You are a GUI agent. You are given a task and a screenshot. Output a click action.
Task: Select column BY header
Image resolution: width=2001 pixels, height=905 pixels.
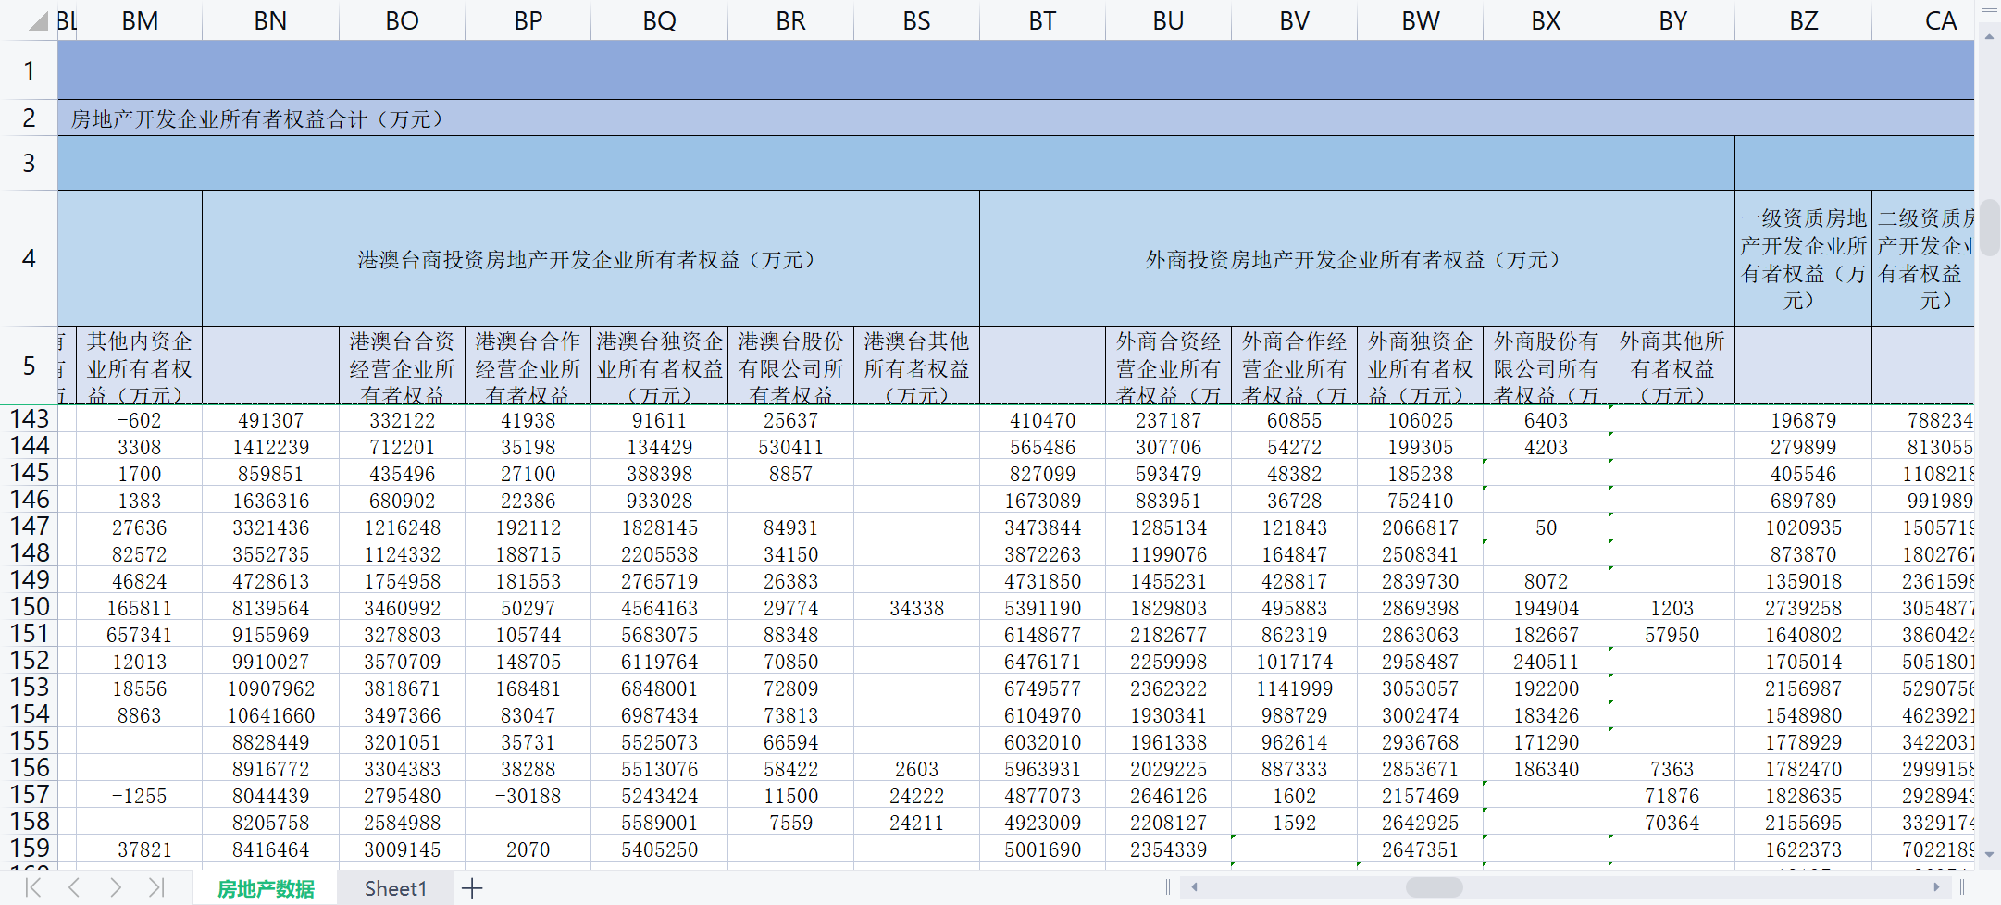(1672, 20)
